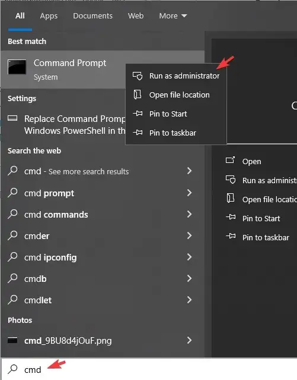
Task: Click the Command Prompt app icon
Action: (17, 67)
